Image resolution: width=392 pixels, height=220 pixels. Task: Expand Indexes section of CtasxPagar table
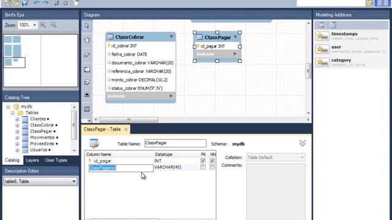click(x=235, y=54)
